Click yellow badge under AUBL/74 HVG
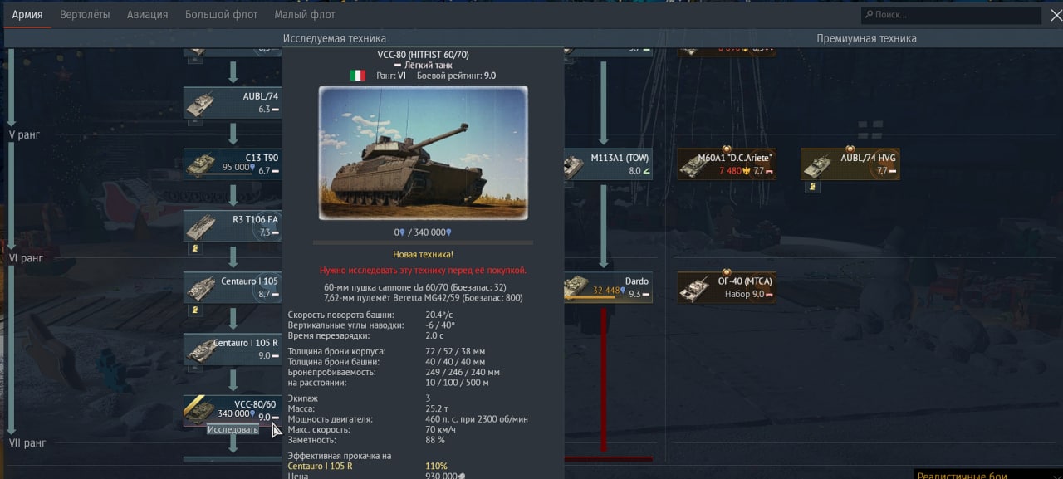Viewport: 1063px width, 479px height. pos(812,187)
